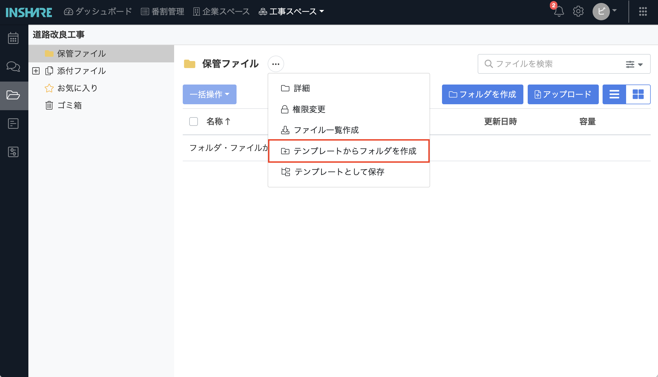
Task: Choose テンプレートとして保存 menu item
Action: (349, 172)
